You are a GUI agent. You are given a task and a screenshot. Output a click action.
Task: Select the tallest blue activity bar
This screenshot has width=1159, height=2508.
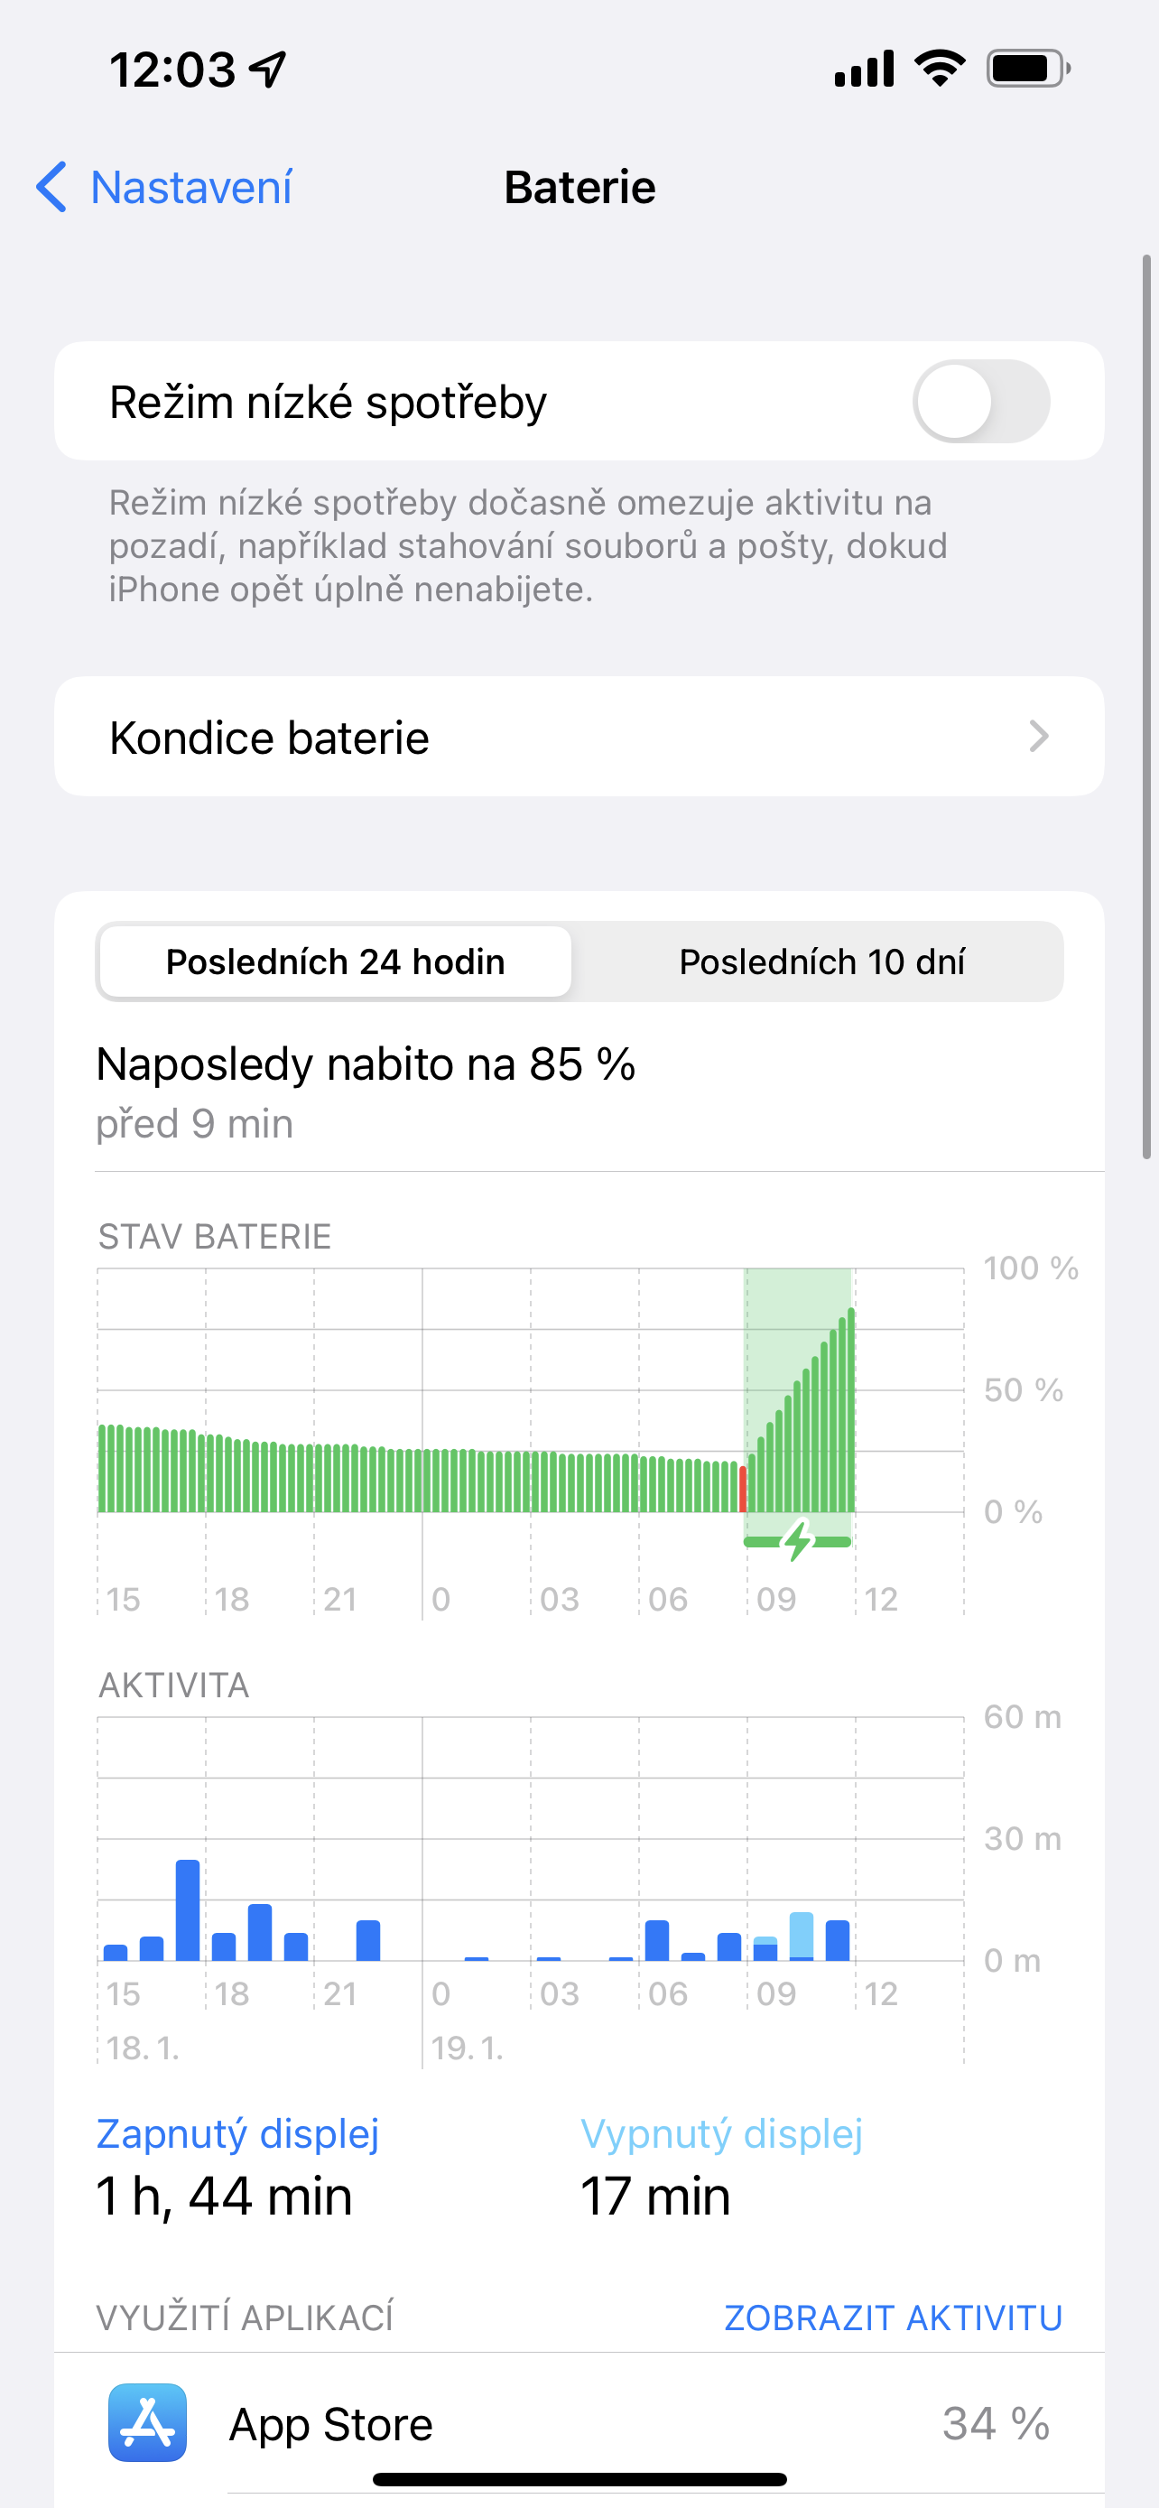pos(188,1909)
